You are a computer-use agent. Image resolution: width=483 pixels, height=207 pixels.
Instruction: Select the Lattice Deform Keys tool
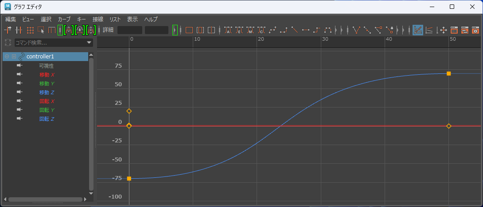tap(30, 30)
